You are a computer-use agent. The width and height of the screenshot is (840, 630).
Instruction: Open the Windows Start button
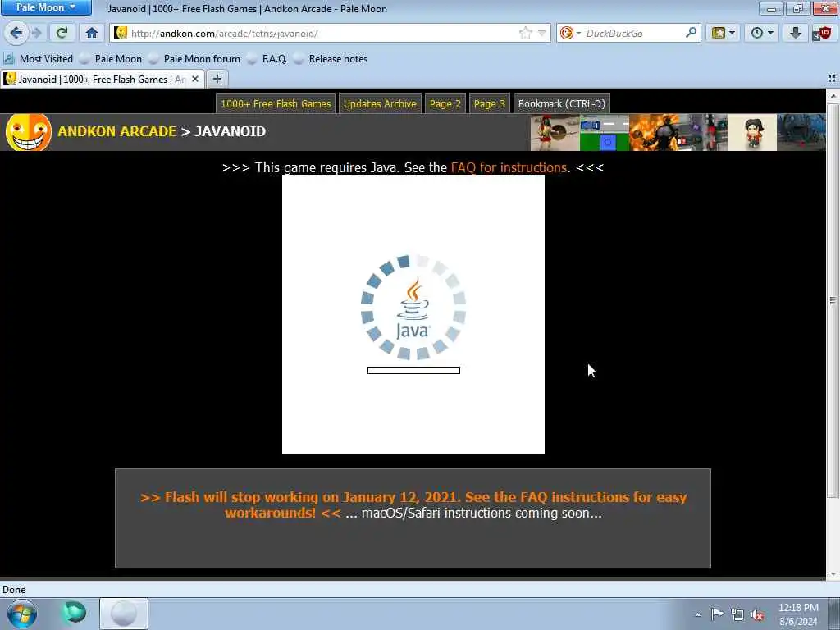(22, 614)
